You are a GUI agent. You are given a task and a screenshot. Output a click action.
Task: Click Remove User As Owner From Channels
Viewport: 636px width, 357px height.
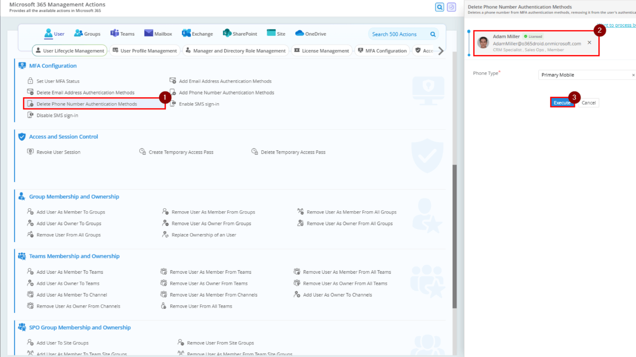coord(74,306)
